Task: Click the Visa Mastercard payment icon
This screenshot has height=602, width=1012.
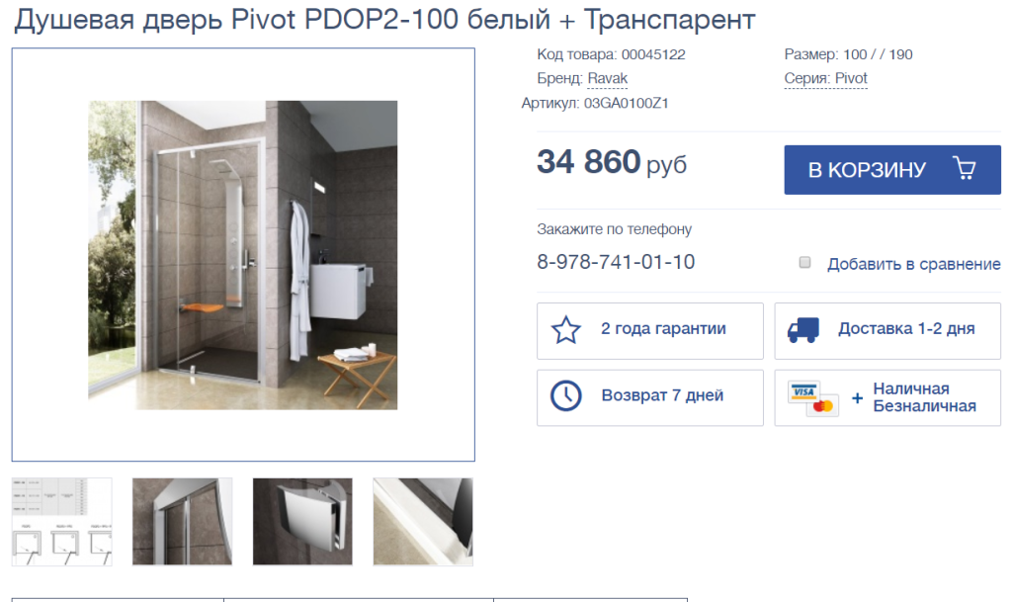Action: tap(813, 398)
